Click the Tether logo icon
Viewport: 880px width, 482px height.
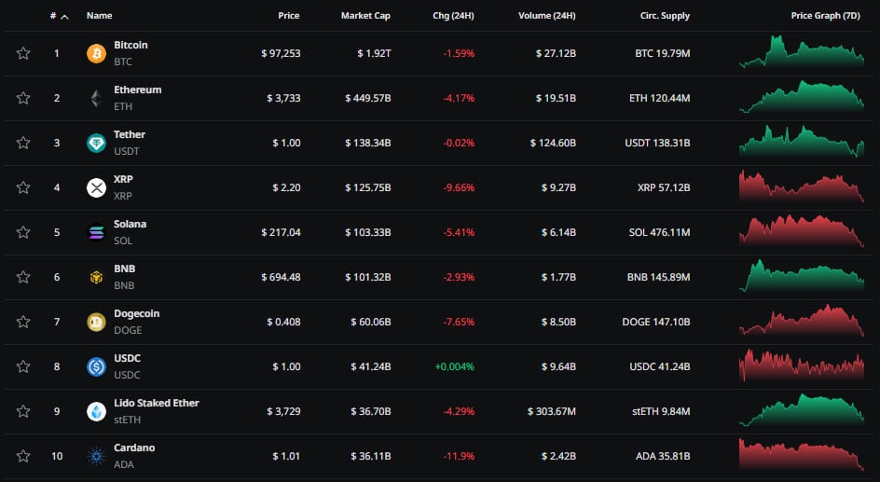[96, 143]
